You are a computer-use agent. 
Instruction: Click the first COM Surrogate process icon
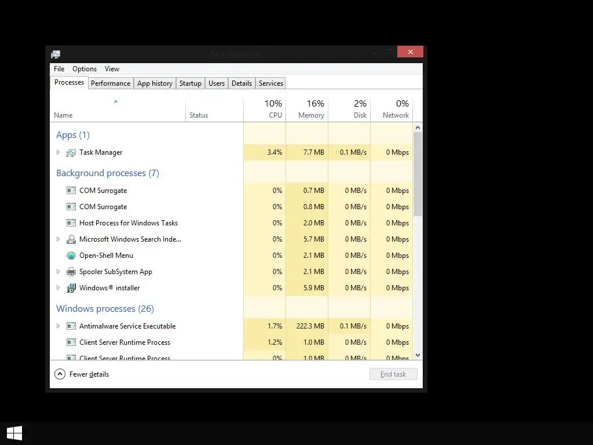click(71, 190)
